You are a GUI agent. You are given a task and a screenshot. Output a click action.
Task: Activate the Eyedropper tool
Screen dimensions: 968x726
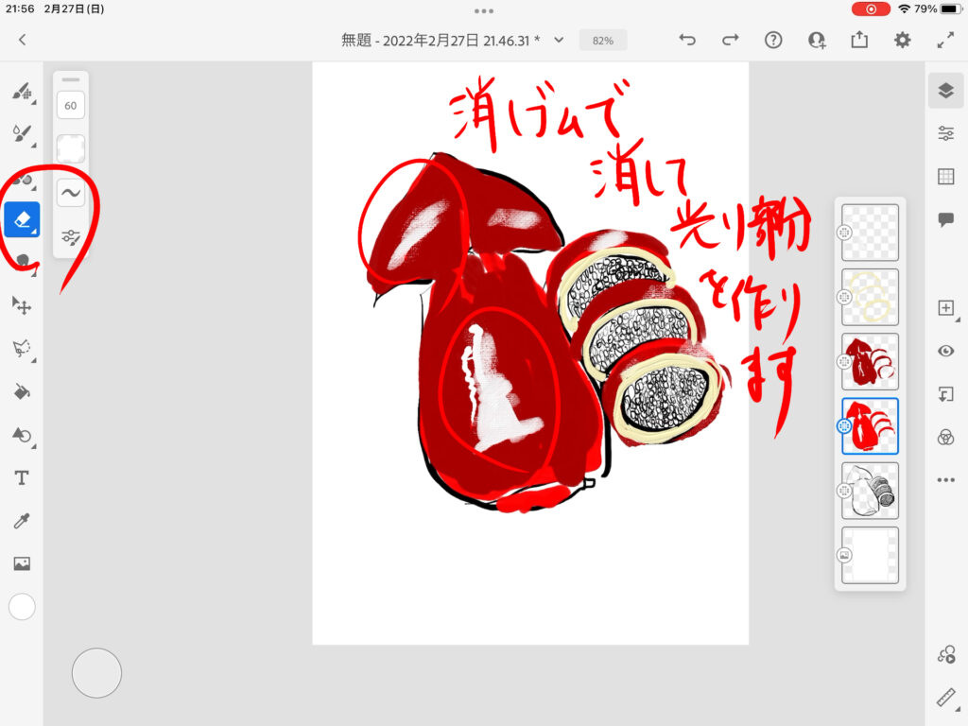click(22, 521)
